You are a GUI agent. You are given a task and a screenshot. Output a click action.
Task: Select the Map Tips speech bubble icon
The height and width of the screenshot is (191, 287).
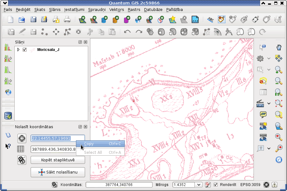(x=263, y=115)
